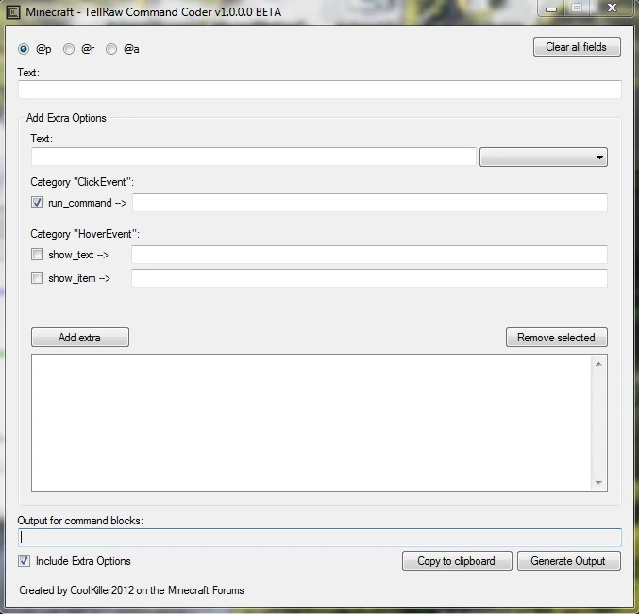Viewport: 639px width, 614px height.
Task: Click the list box scroll down arrow
Action: pos(598,483)
